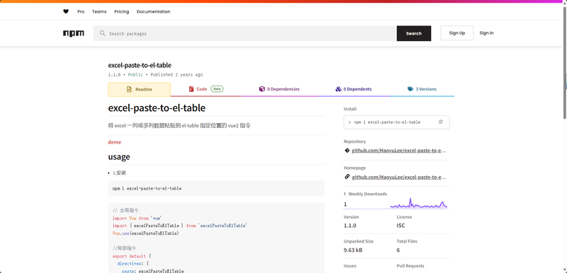
Task: Open the npm logo home link
Action: (74, 33)
